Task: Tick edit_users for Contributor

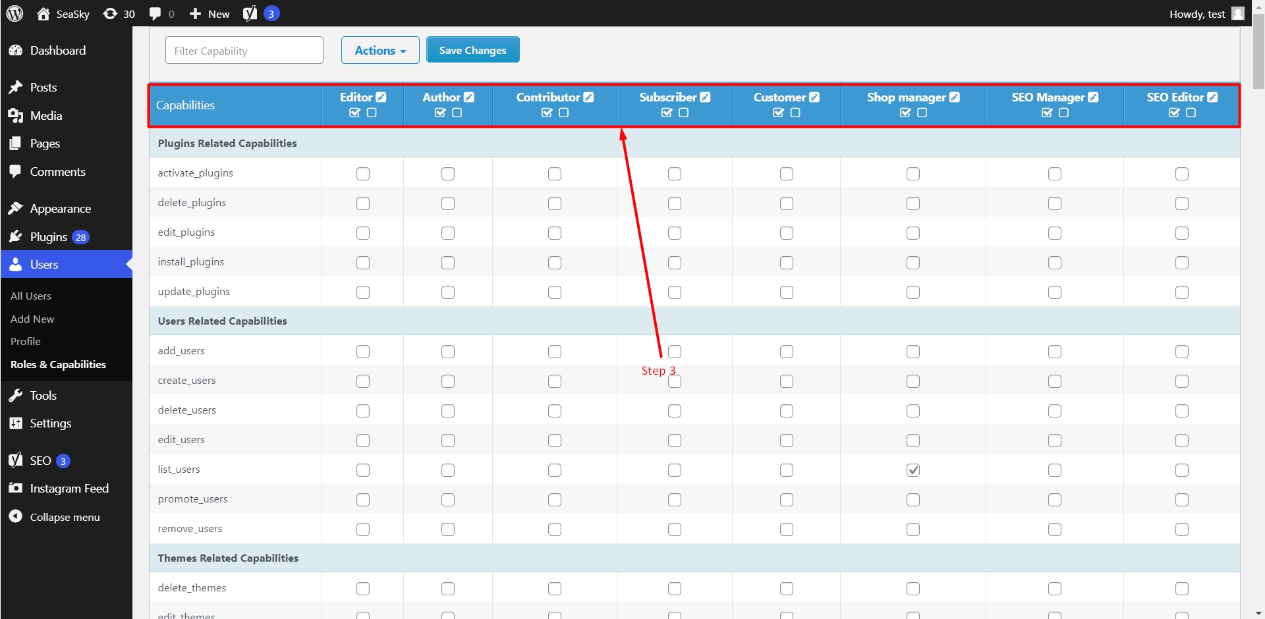Action: [555, 441]
